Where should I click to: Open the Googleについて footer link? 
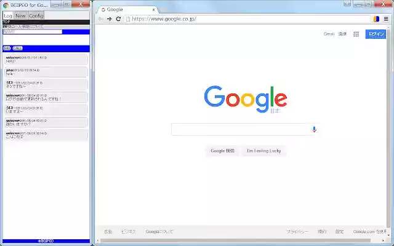(x=159, y=232)
